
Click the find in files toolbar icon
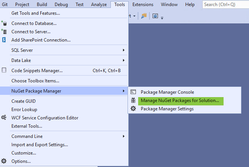pyautogui.click(x=144, y=16)
